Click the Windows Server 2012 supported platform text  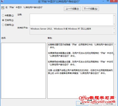pyautogui.click(x=61, y=29)
